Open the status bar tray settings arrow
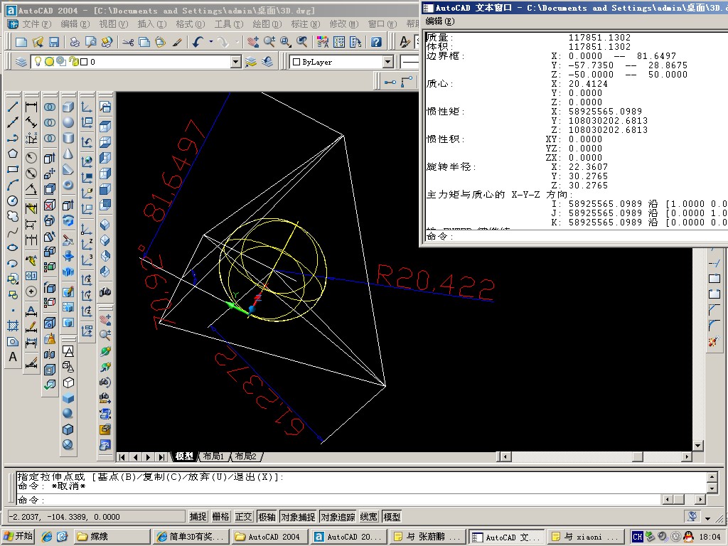Screen dimensions: 728x546 (x=707, y=518)
